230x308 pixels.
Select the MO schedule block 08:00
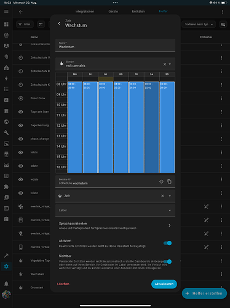[75, 128]
